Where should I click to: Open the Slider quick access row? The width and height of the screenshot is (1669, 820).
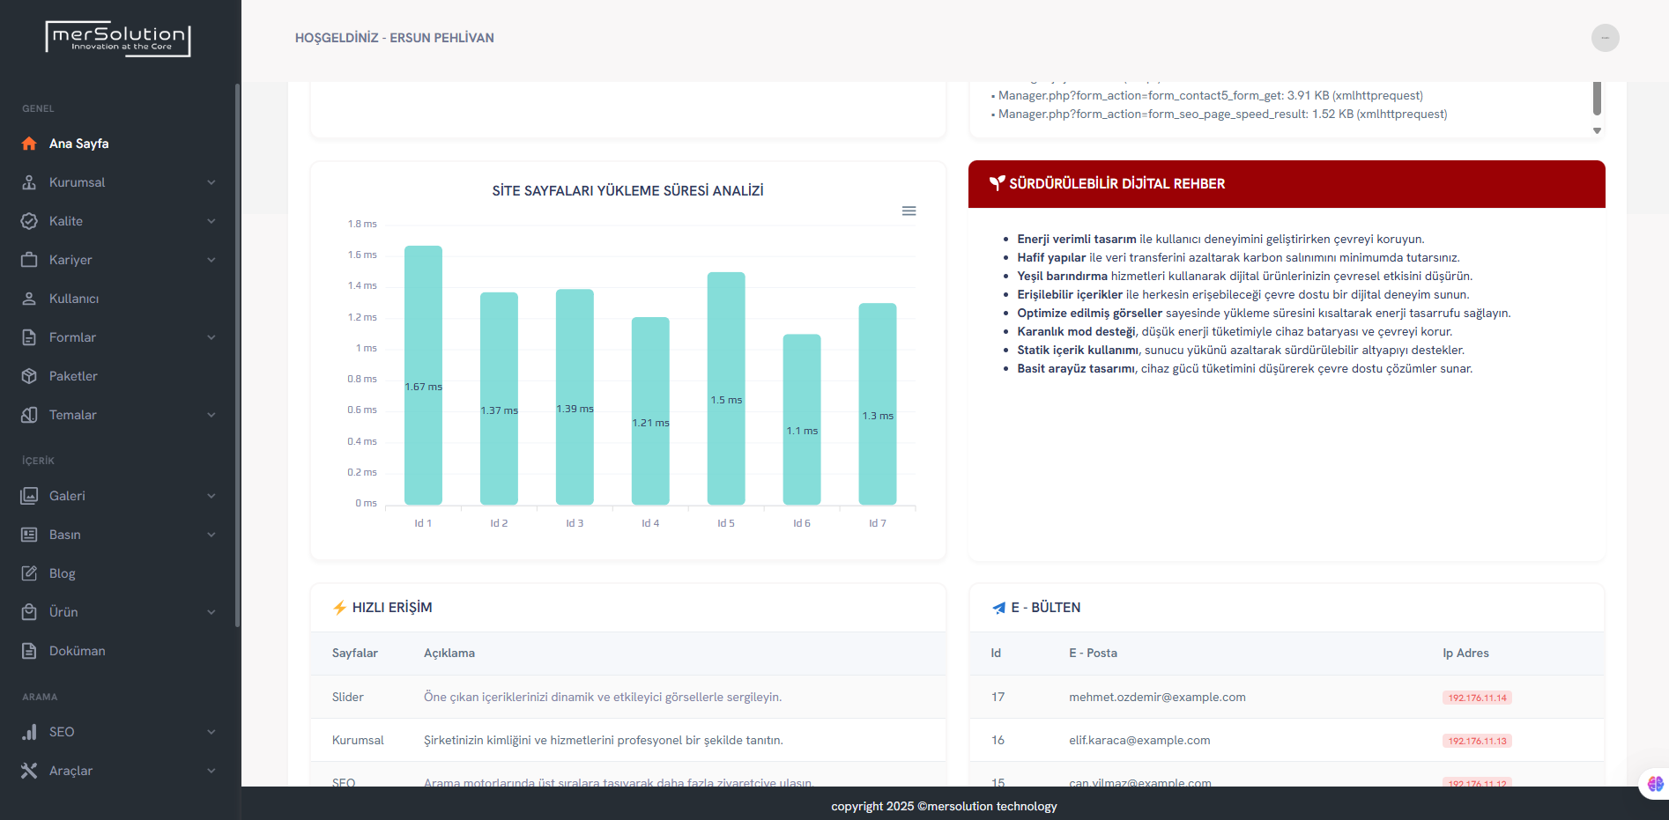[x=348, y=697]
